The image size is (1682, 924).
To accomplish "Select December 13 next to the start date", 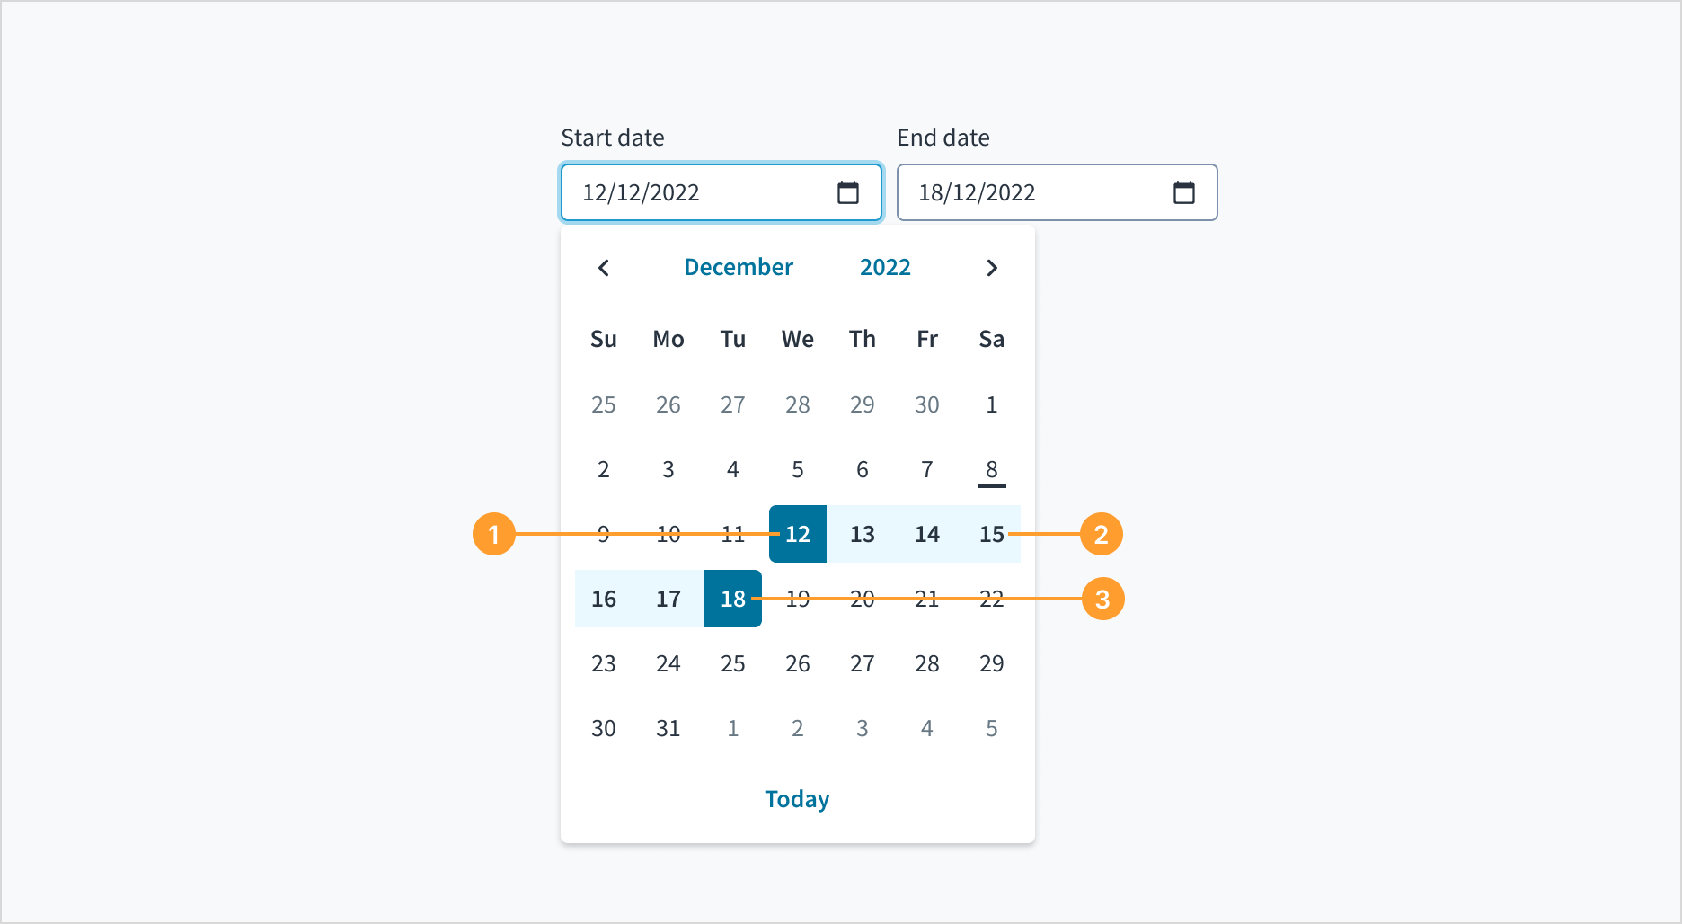I will click(862, 534).
